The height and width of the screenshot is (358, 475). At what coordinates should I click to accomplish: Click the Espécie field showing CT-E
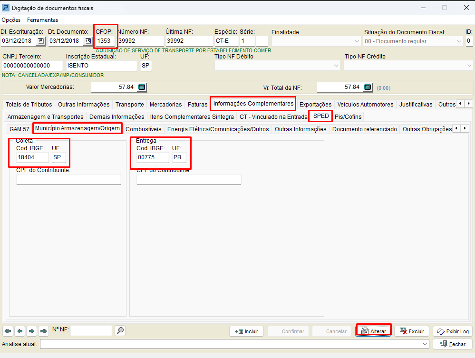point(226,41)
